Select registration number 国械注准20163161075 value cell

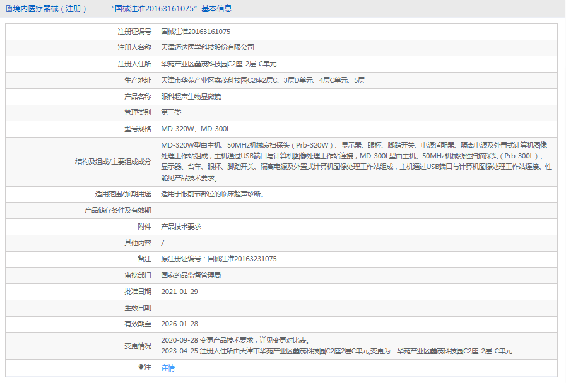pos(196,32)
